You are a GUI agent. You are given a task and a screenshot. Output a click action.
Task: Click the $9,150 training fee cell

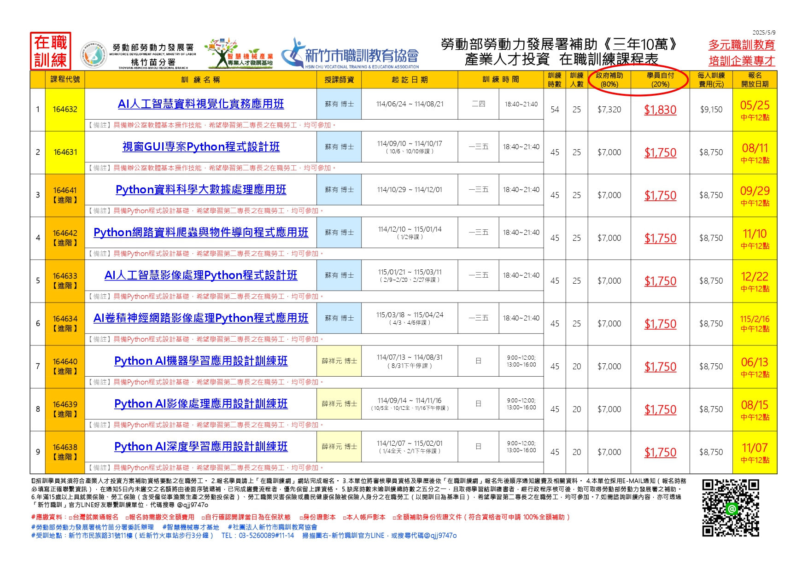coord(711,110)
